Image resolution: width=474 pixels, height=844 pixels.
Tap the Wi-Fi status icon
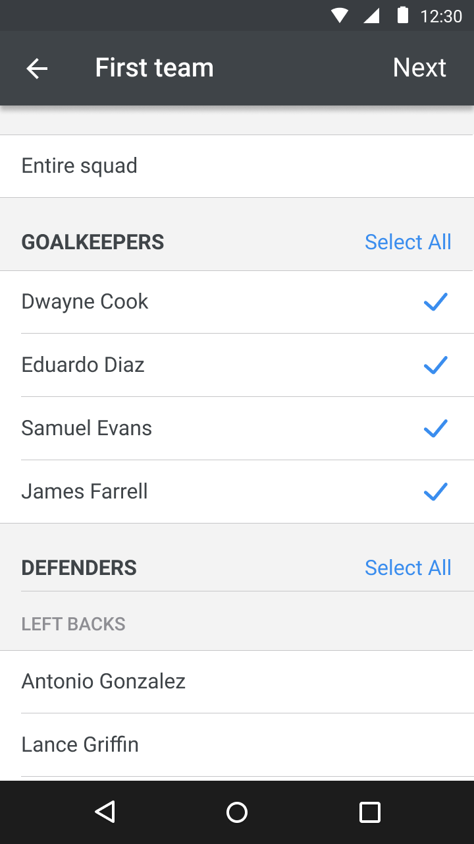click(x=340, y=16)
